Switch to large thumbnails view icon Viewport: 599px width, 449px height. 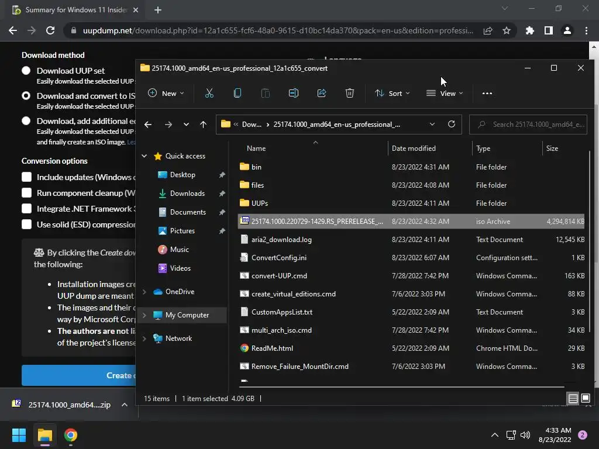(x=585, y=399)
